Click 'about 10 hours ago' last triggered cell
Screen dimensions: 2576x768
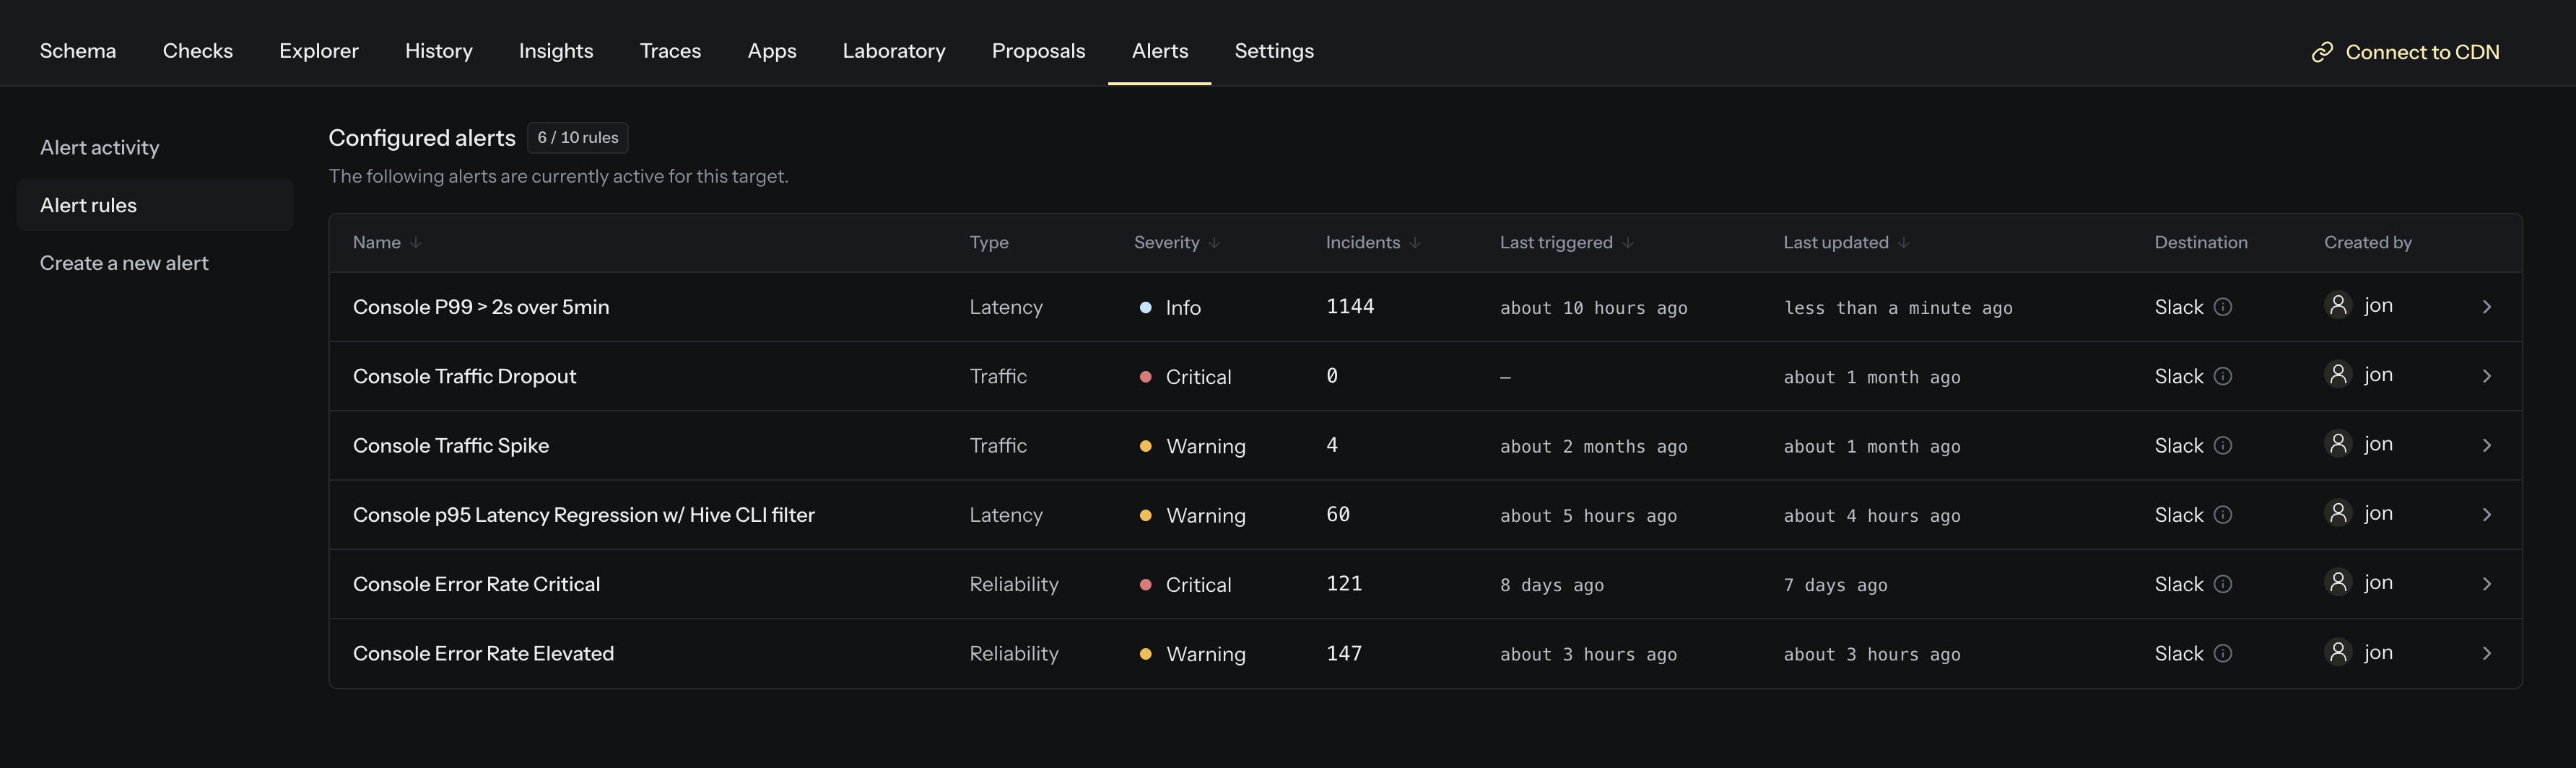point(1594,308)
